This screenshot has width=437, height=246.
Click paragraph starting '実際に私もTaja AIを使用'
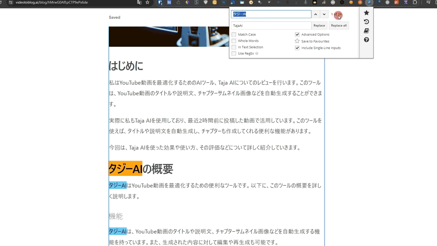coord(216,125)
